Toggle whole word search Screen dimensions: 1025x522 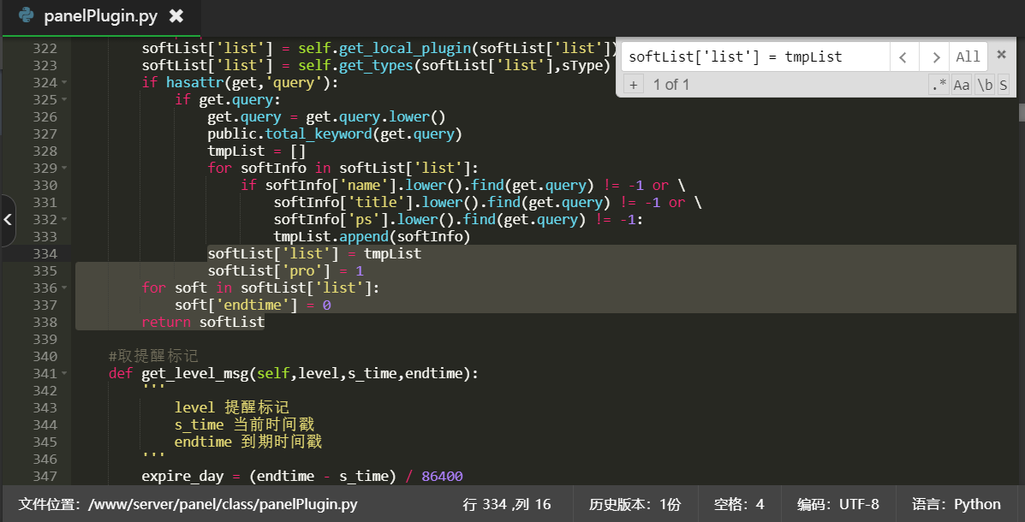point(985,85)
